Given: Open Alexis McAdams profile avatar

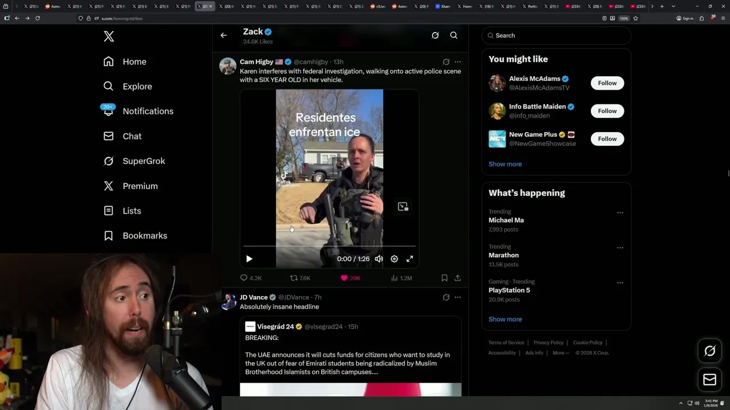Looking at the screenshot, I should [497, 83].
